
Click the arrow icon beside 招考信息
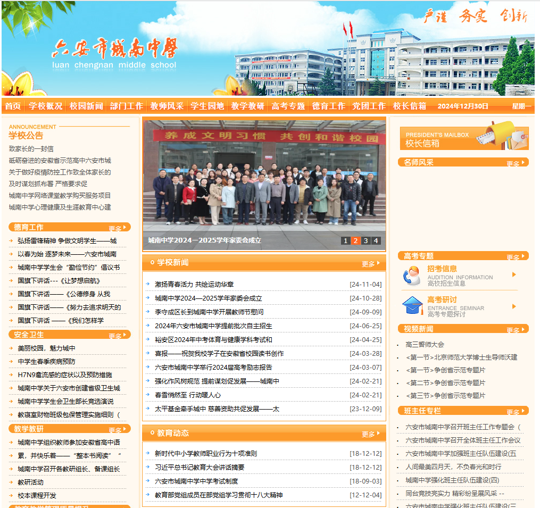[514, 274]
